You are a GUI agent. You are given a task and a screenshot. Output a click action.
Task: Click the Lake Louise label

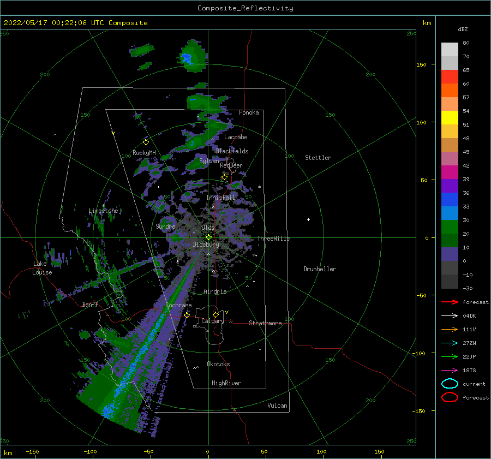click(42, 268)
